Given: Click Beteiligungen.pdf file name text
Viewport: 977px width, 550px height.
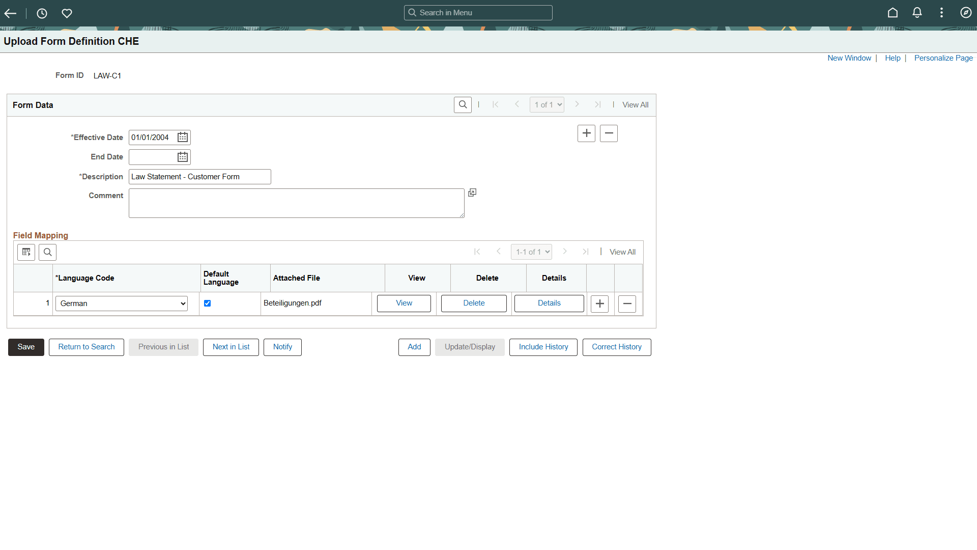Looking at the screenshot, I should [293, 303].
